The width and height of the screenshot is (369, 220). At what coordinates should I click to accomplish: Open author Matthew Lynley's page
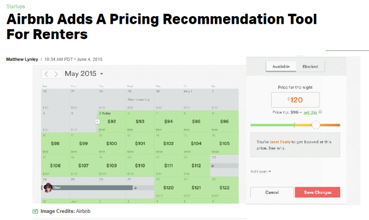pos(22,59)
